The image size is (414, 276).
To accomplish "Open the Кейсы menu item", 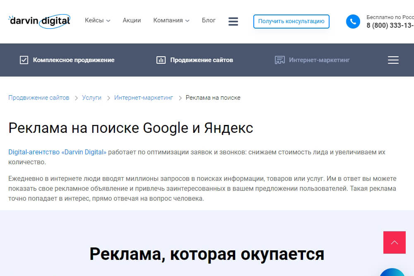I will pos(94,20).
